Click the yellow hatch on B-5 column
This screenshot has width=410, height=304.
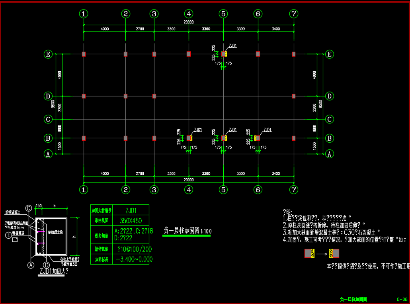click(226, 138)
